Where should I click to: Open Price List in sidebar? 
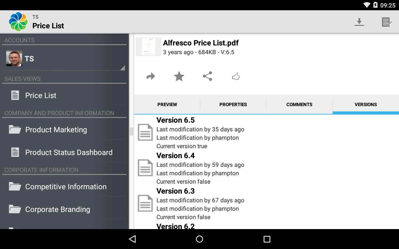pyautogui.click(x=65, y=96)
